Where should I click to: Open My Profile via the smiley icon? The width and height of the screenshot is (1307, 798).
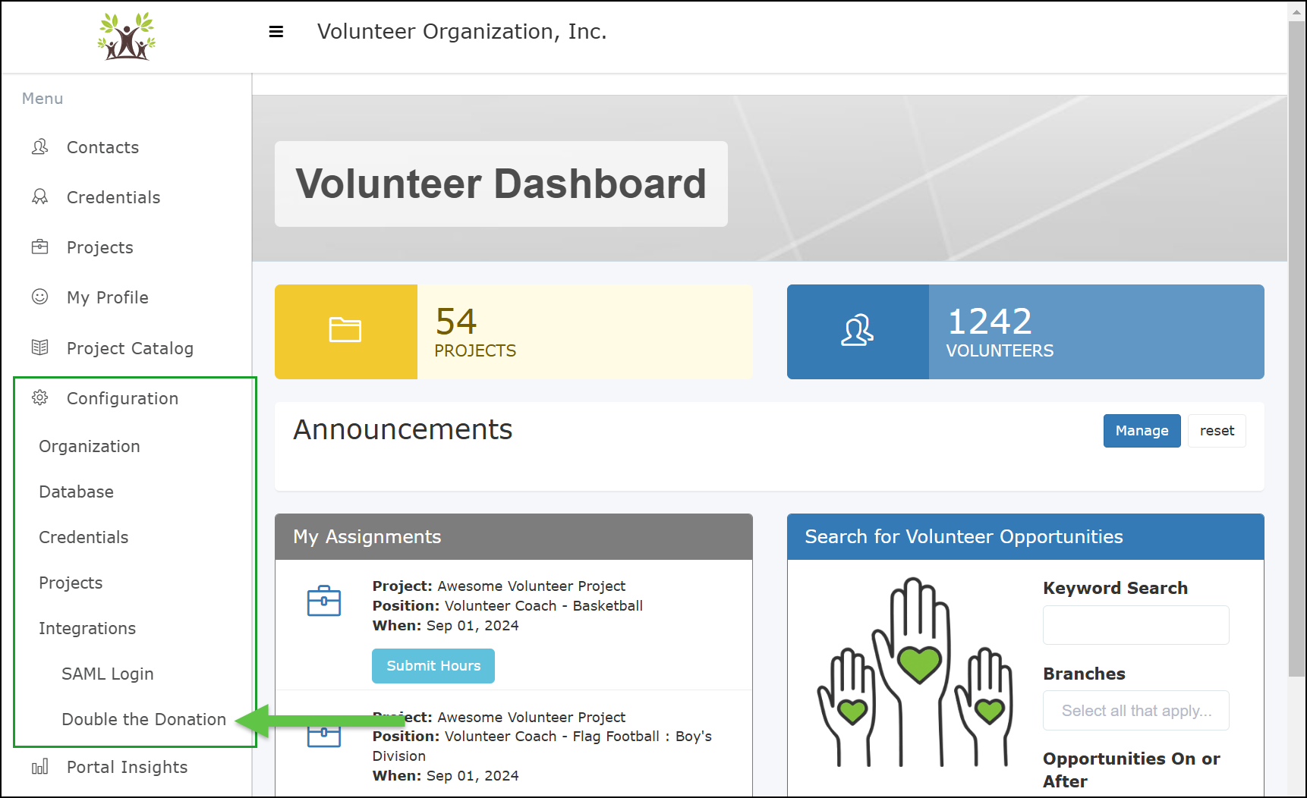tap(41, 297)
